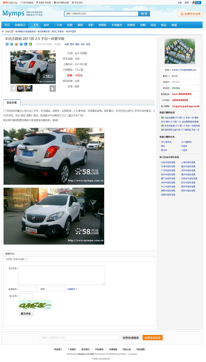Click 删除 link under title
This screenshot has height=362, width=206.
pos(77,44)
